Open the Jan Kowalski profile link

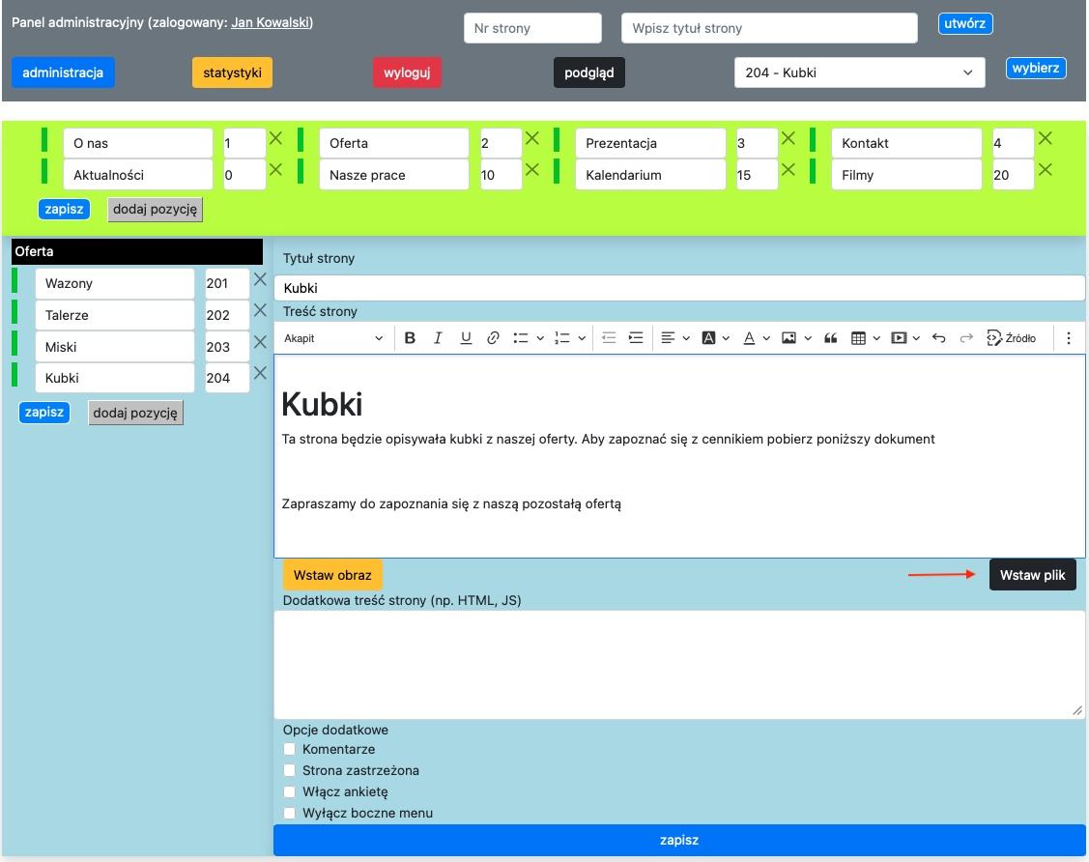[271, 22]
